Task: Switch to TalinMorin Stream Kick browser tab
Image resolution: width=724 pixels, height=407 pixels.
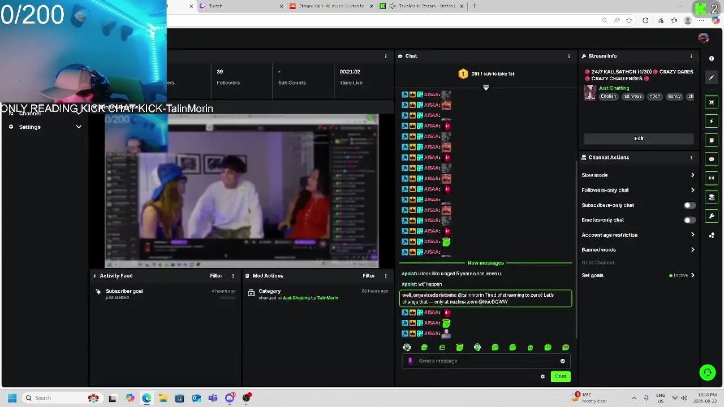Action: click(x=421, y=6)
